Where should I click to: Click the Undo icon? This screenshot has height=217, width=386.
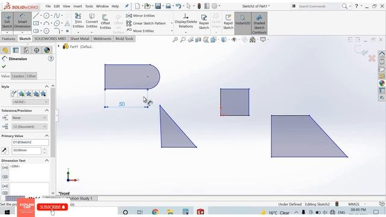tap(179, 6)
